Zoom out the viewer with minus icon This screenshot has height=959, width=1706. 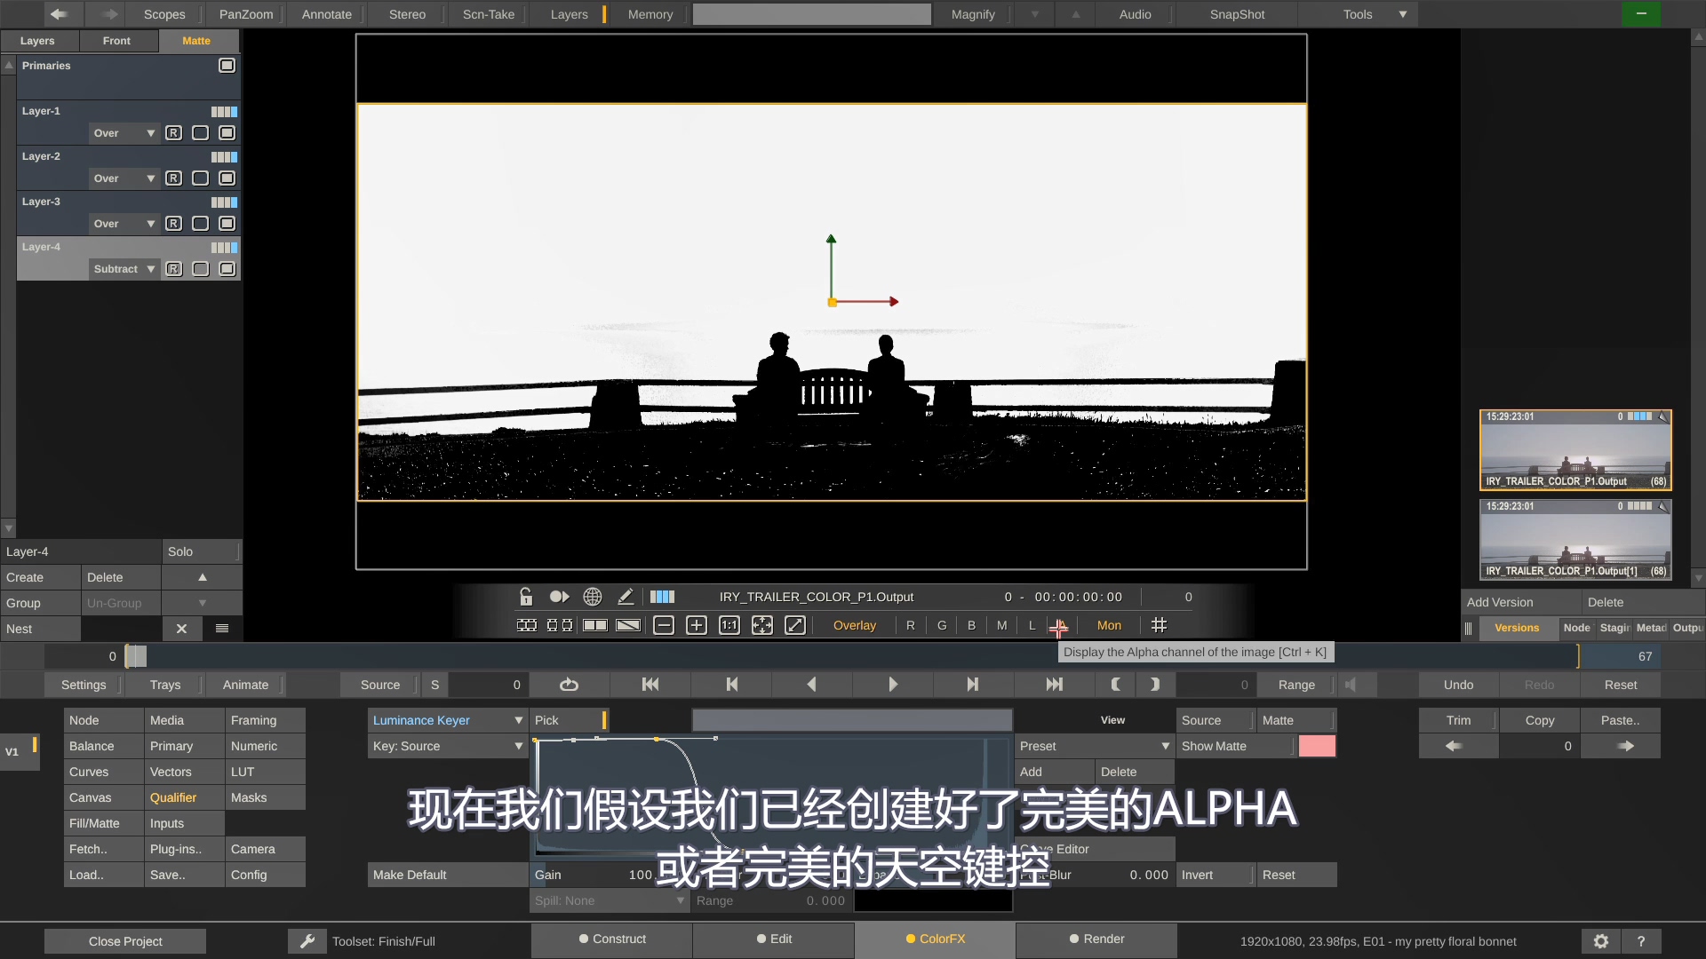(x=664, y=625)
